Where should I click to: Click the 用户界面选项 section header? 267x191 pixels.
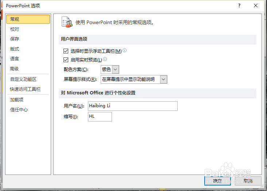[74, 39]
